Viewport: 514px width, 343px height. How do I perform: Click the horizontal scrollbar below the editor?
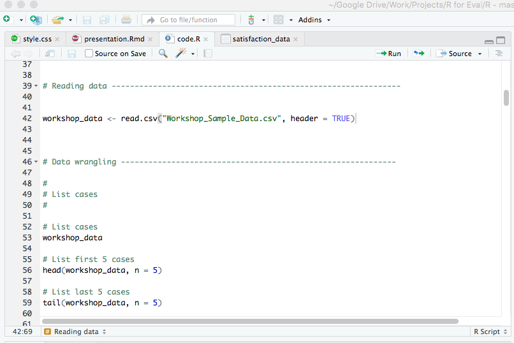click(250, 321)
